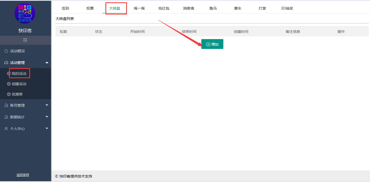
Task: Open the 消息墙 tab
Action: [188, 8]
